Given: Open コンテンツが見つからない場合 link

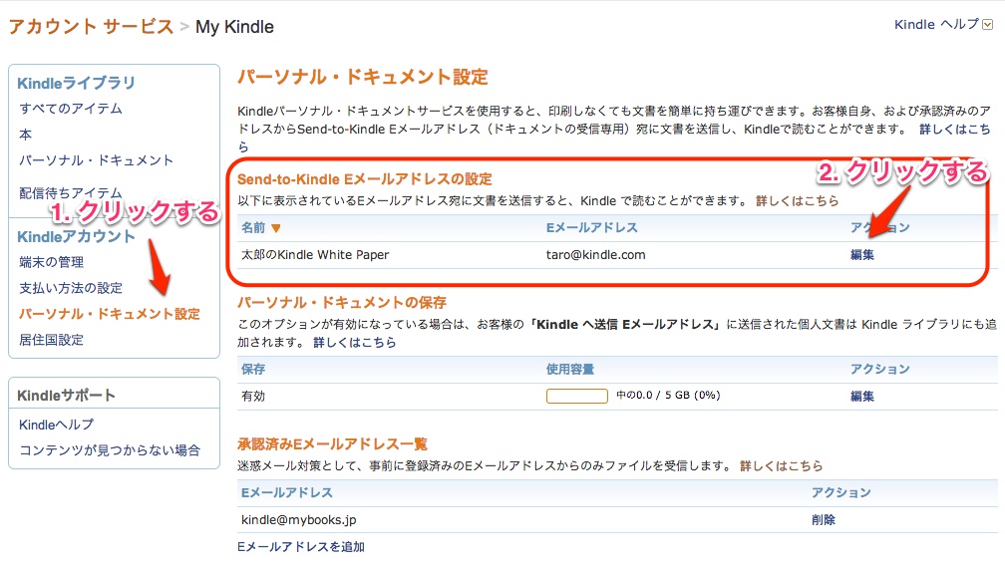Looking at the screenshot, I should (x=110, y=450).
